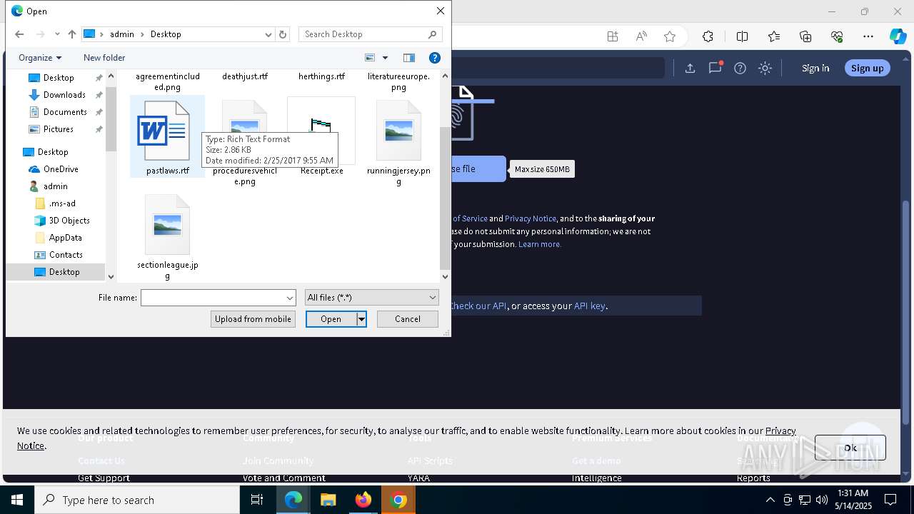Select Documents in Quick access
Image resolution: width=914 pixels, height=514 pixels.
65,112
